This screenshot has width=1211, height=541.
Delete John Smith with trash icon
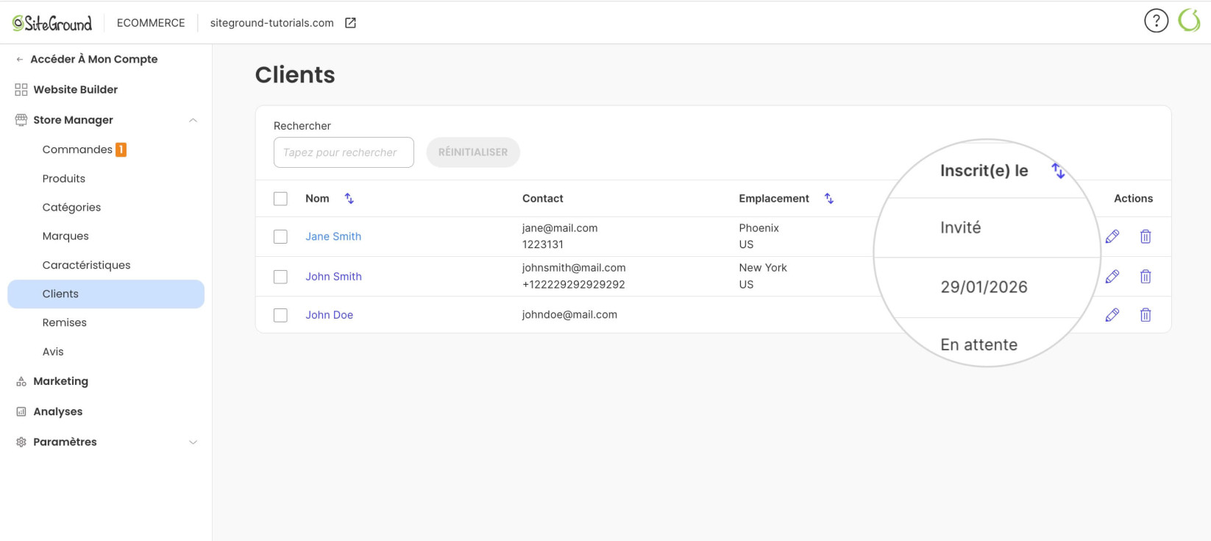click(x=1146, y=277)
